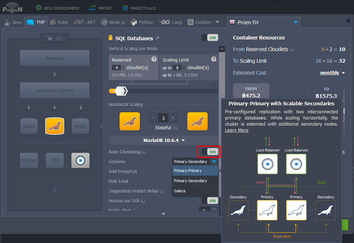
Task: Click the cloudlet slider handle
Action: click(121, 91)
